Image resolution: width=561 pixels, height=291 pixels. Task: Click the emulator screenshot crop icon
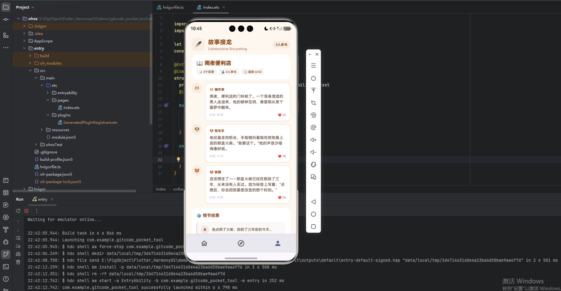pos(313,103)
